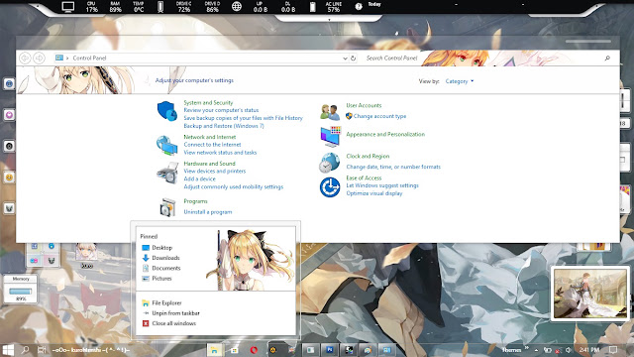Click the Change account type link
Image resolution: width=634 pixels, height=357 pixels.
pos(379,116)
